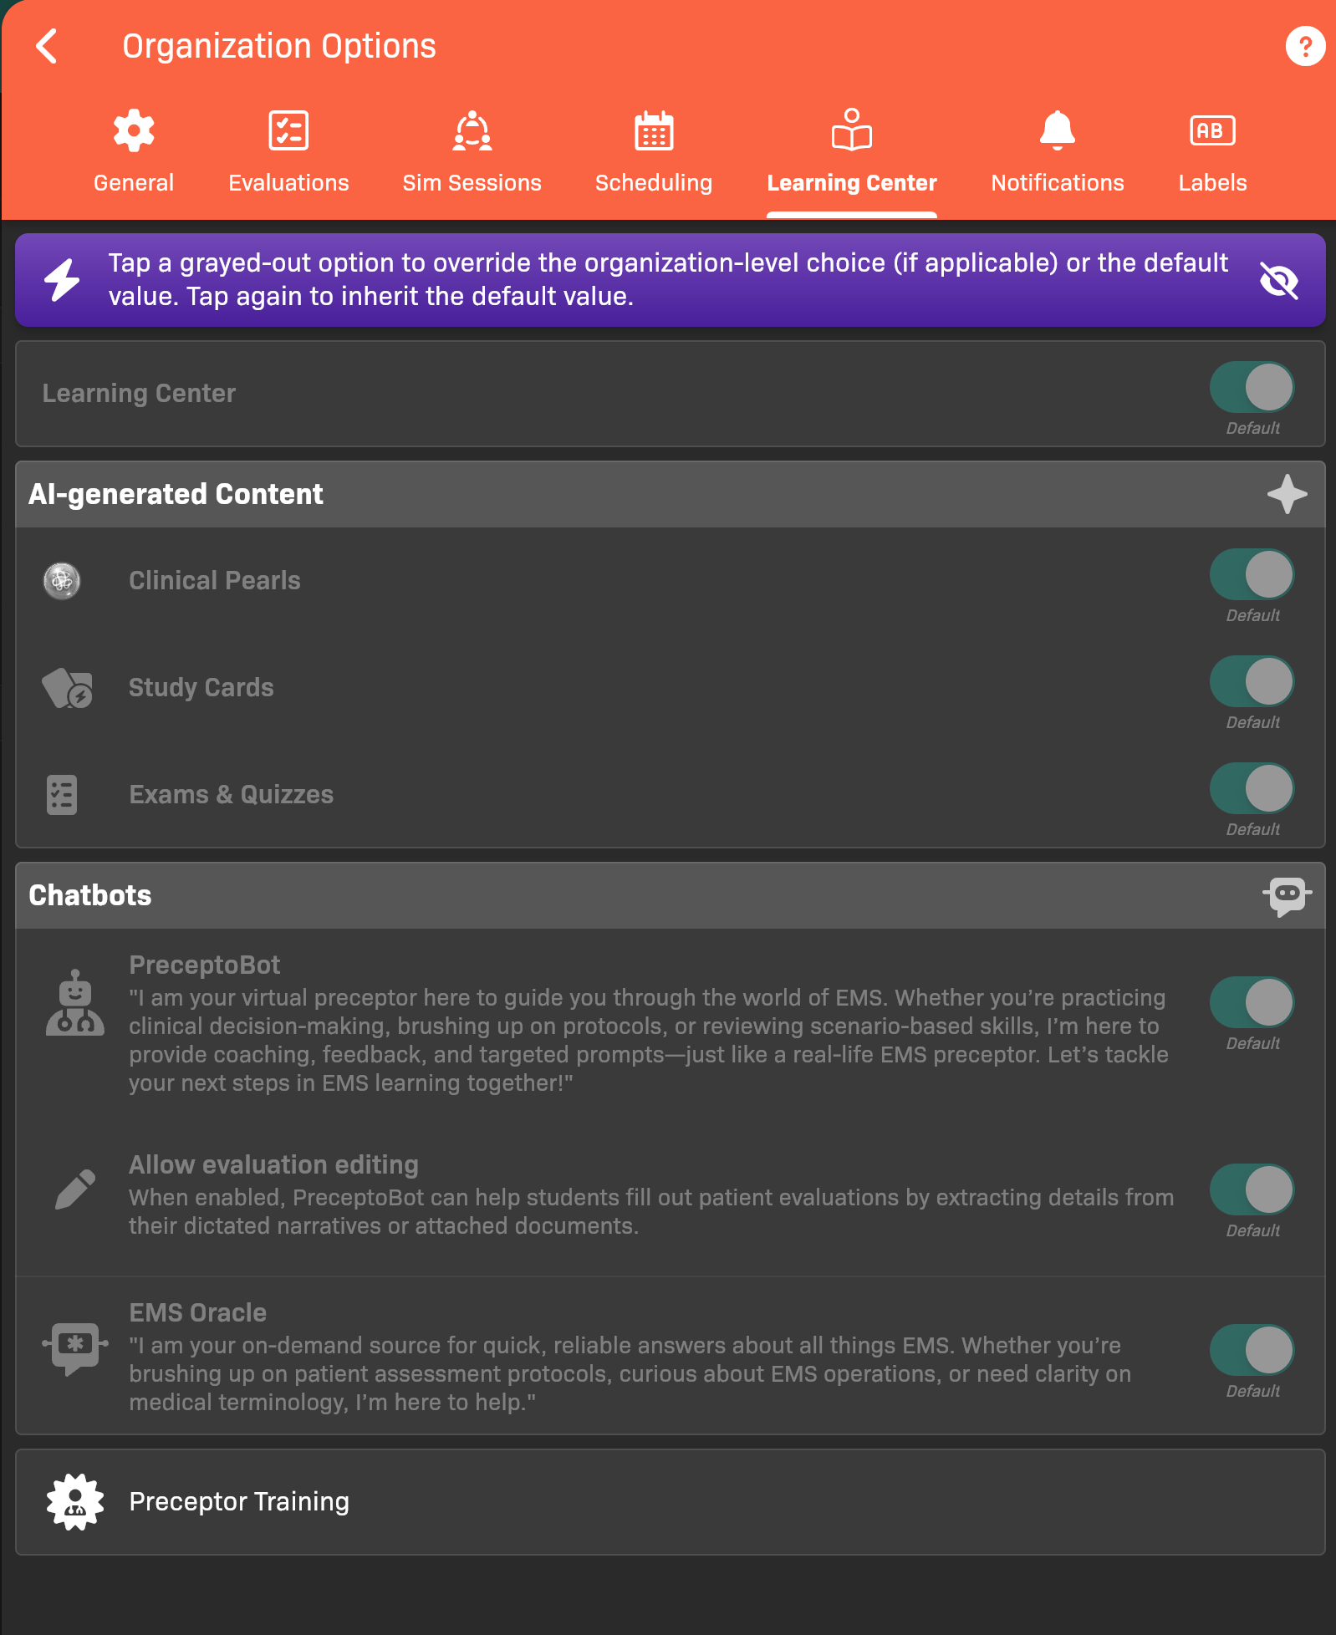Click the lightning bolt tip icon
Viewport: 1336px width, 1635px height.
pyautogui.click(x=62, y=280)
